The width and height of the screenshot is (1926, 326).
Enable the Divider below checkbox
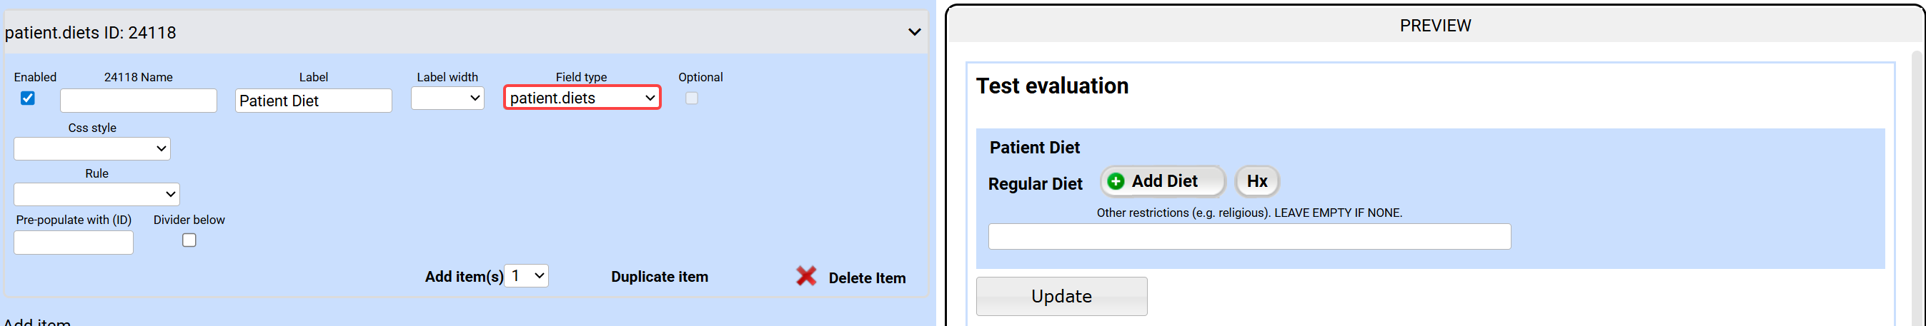pos(189,240)
